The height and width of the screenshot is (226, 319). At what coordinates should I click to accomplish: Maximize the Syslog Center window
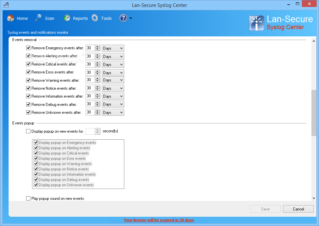click(297, 4)
